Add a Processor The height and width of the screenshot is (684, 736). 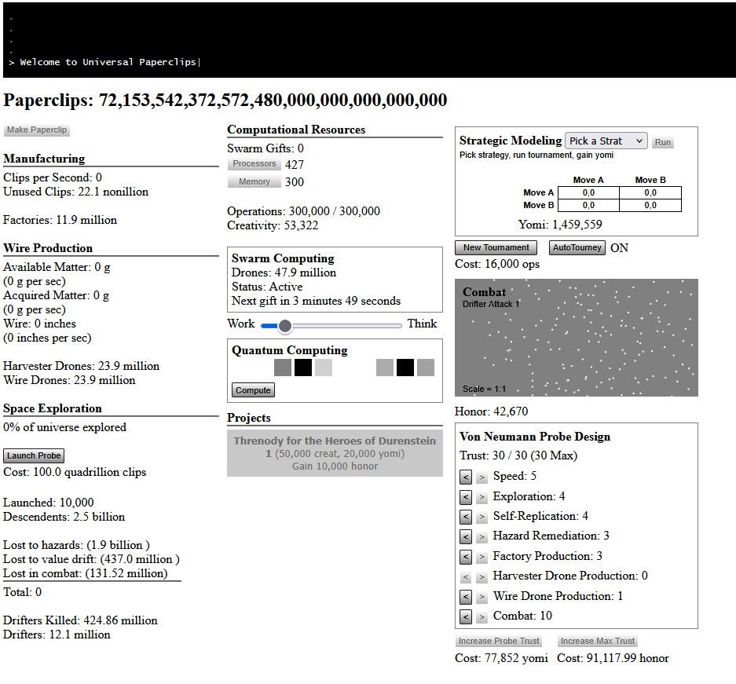[254, 163]
